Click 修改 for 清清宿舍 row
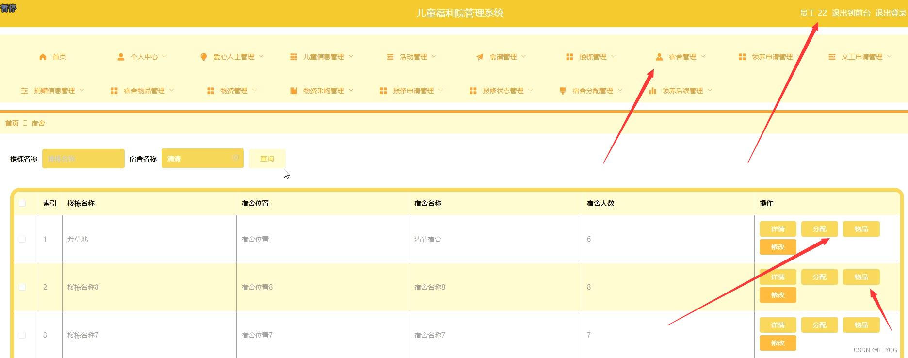This screenshot has height=358, width=908. point(778,247)
